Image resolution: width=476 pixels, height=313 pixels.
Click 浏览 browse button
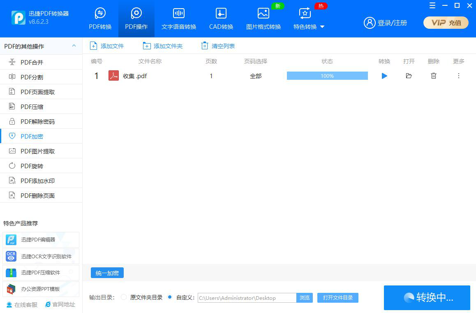[x=305, y=298]
